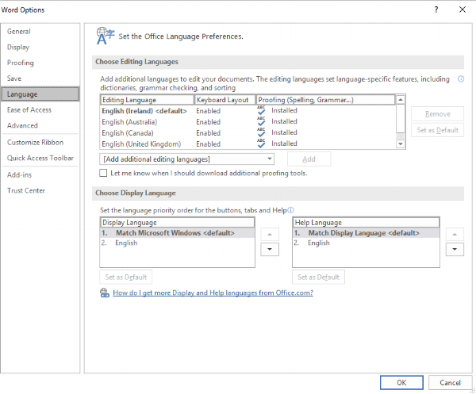
Task: Move the Help Language item up
Action: click(x=455, y=234)
